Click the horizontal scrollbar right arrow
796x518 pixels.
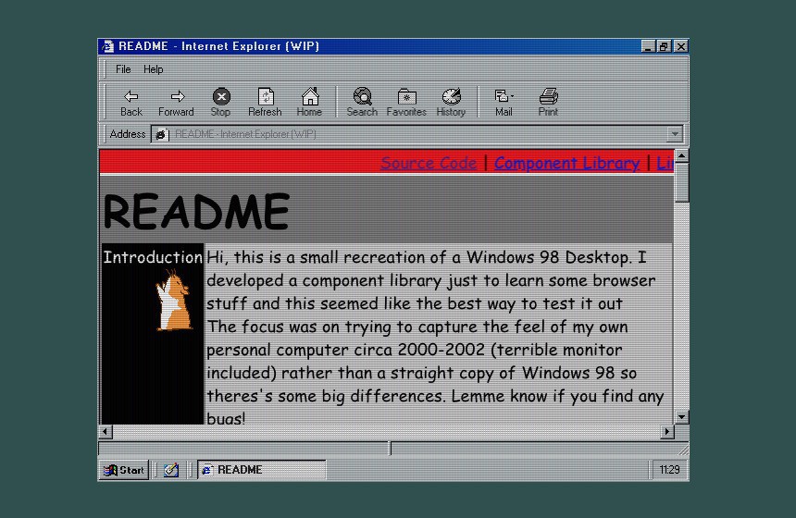tap(667, 432)
